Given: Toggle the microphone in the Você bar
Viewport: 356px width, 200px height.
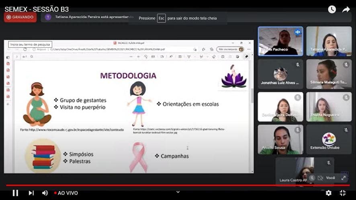Looking at the screenshot, I should [x=312, y=178].
